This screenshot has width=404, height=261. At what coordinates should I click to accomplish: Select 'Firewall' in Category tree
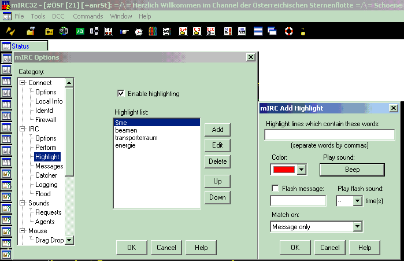point(45,120)
